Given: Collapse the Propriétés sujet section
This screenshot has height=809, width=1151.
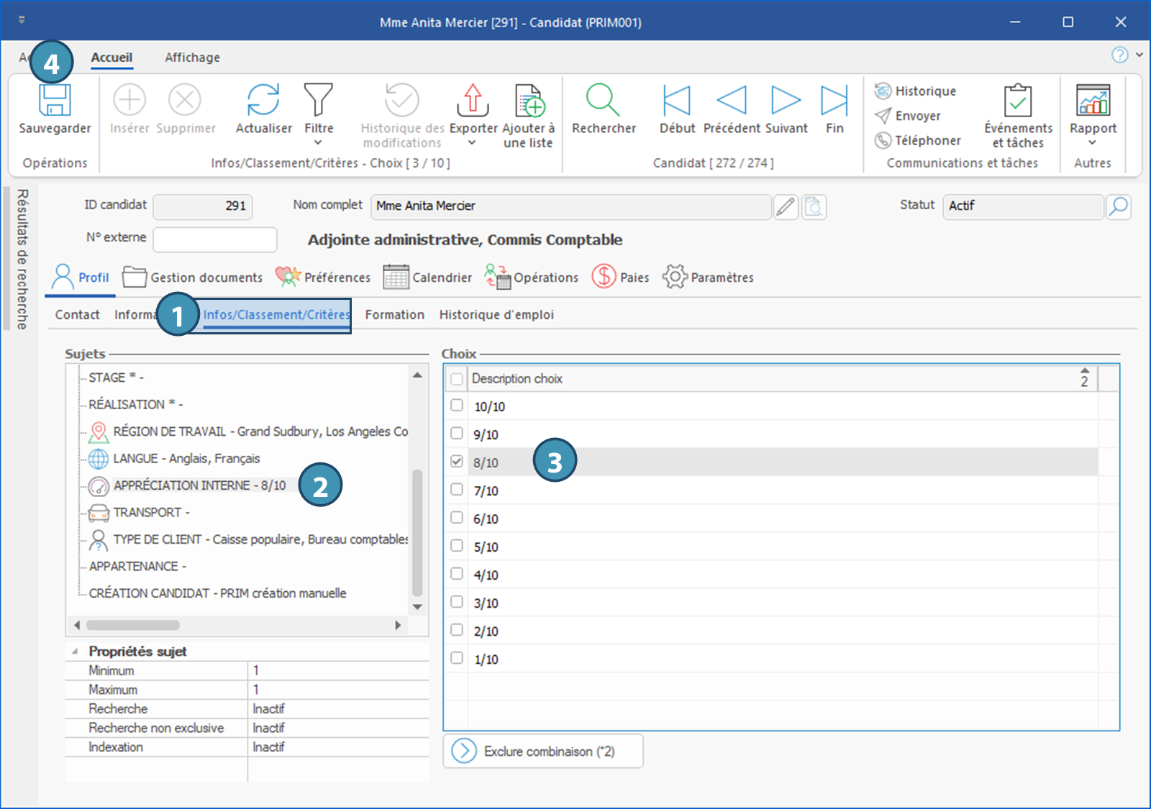Looking at the screenshot, I should click(75, 652).
